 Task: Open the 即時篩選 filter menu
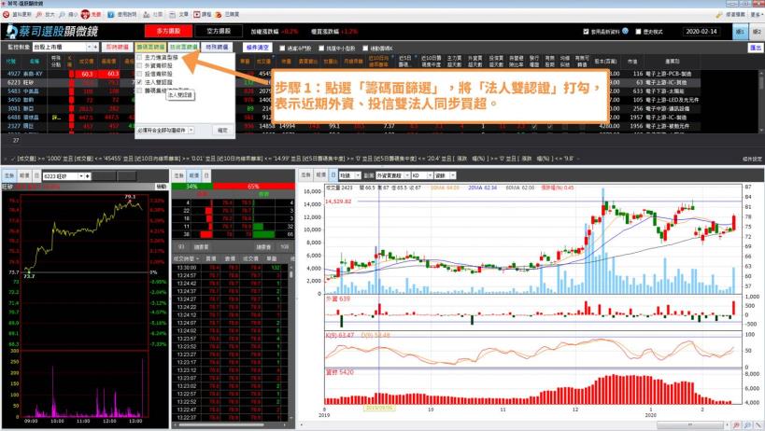[x=117, y=48]
